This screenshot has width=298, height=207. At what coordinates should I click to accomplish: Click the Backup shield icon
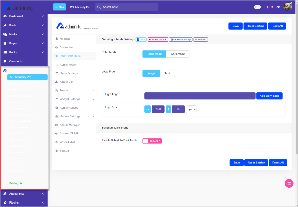pyautogui.click(x=57, y=151)
